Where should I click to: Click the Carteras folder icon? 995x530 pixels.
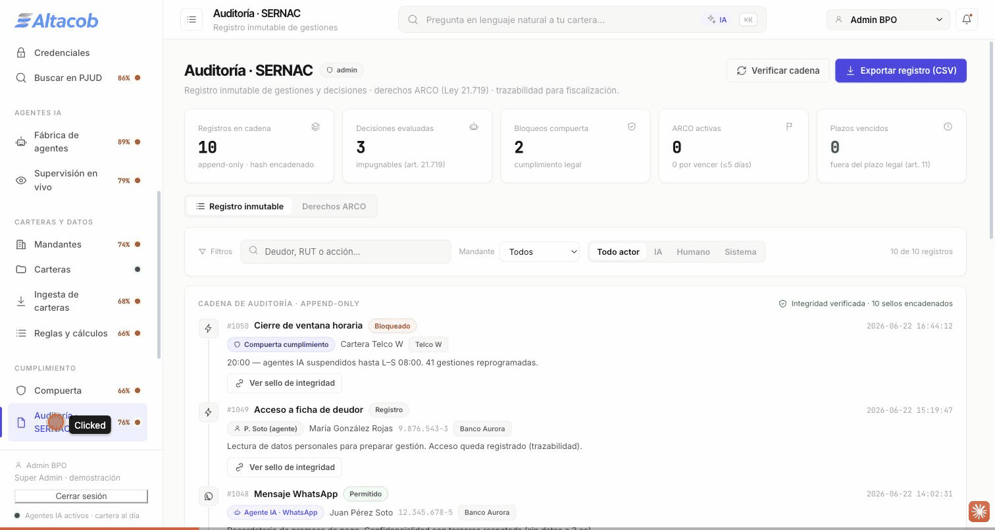(x=21, y=269)
